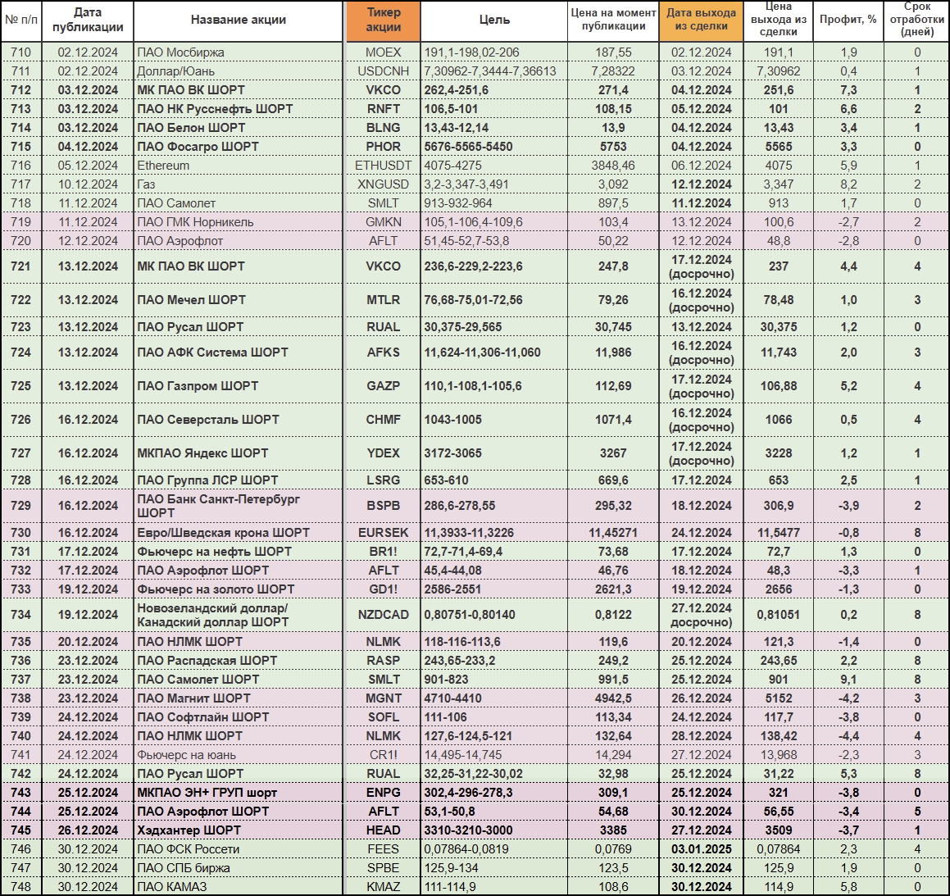Screen dimensions: 950x896
Task: Click the NZDCAD ticker cell
Action: pos(383,615)
